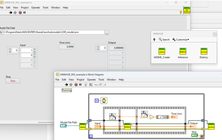Go up one level in the ANNHUB palette
The height and width of the screenshot is (140, 222).
(x=154, y=40)
